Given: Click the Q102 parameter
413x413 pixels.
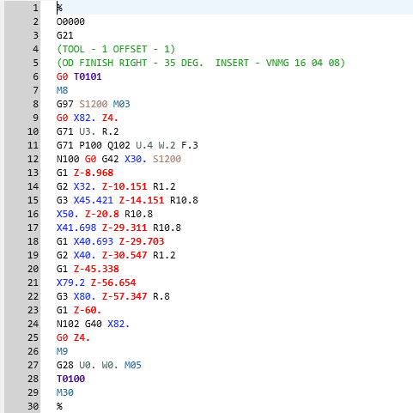Looking at the screenshot, I should pyautogui.click(x=118, y=145).
